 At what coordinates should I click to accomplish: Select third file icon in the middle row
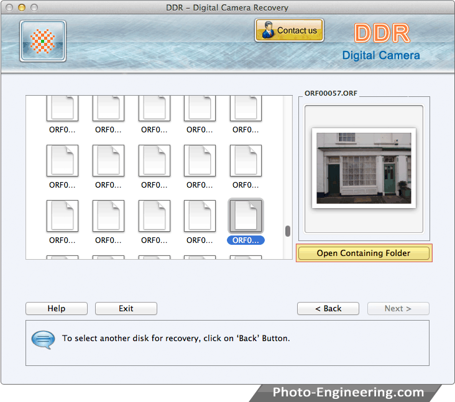[x=154, y=161]
